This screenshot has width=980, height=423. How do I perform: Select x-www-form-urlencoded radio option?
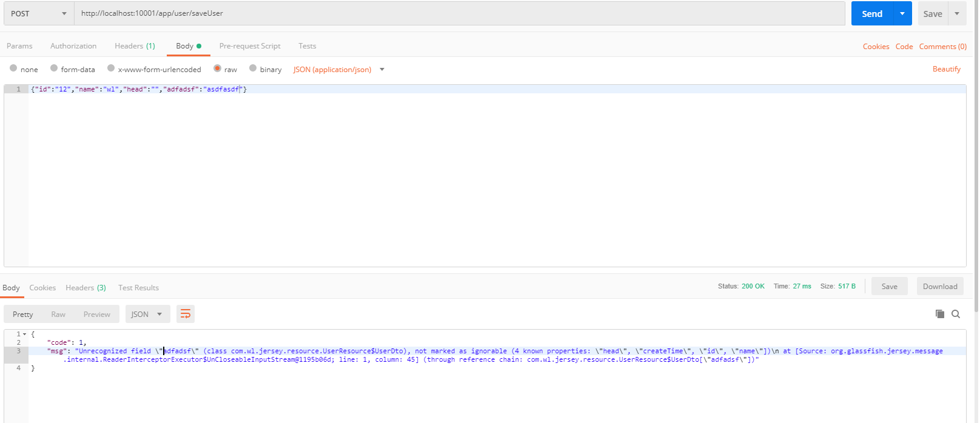click(x=111, y=68)
